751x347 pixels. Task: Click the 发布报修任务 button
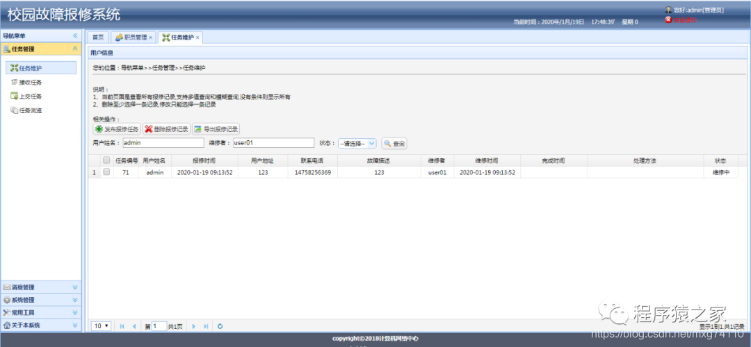[x=117, y=129]
